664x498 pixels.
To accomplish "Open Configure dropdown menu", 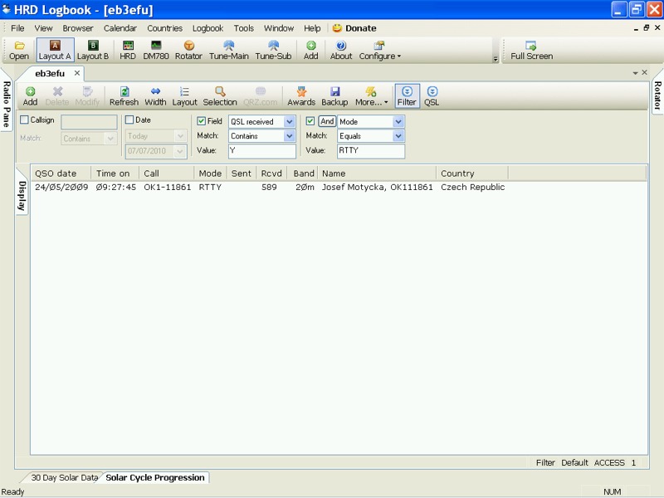I will click(x=379, y=50).
